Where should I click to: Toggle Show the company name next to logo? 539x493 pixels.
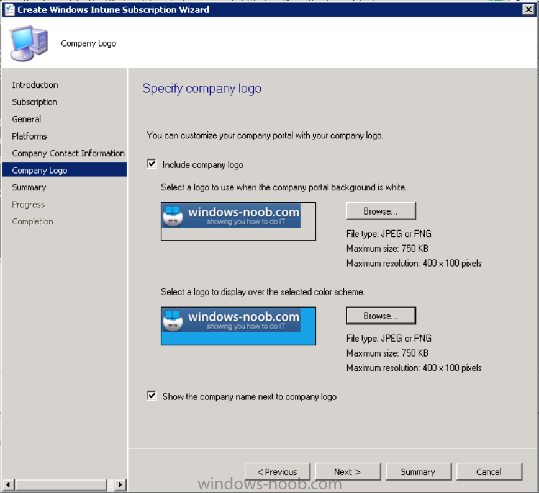pos(152,396)
